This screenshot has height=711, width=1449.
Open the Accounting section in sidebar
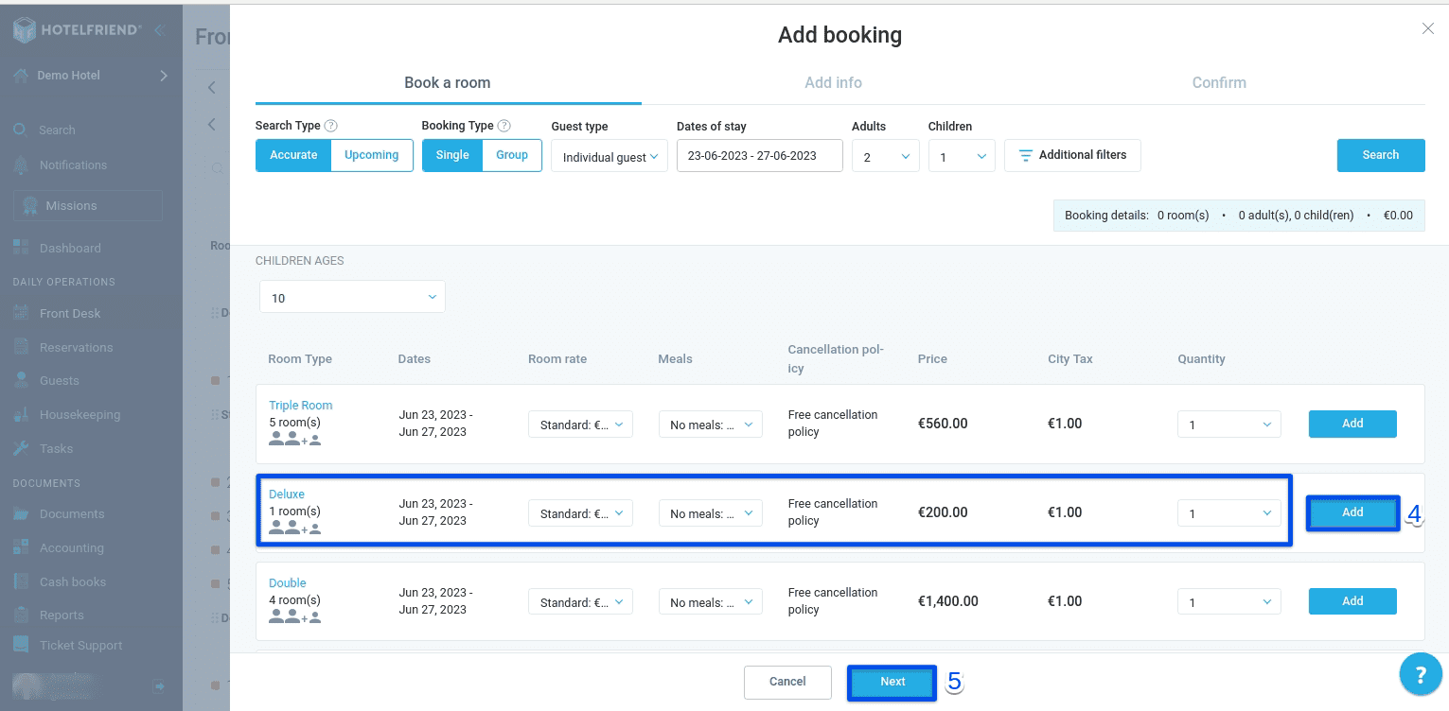[x=72, y=547]
